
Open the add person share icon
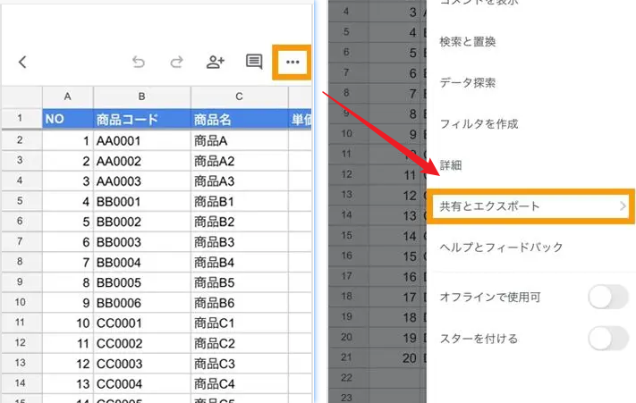coord(215,62)
